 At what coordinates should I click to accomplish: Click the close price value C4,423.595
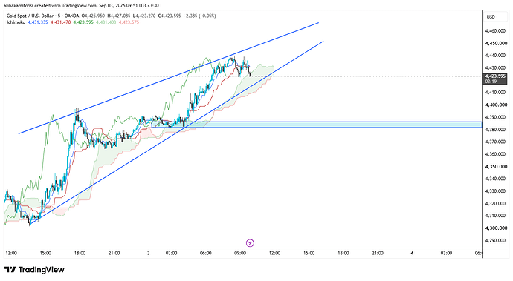coord(170,16)
